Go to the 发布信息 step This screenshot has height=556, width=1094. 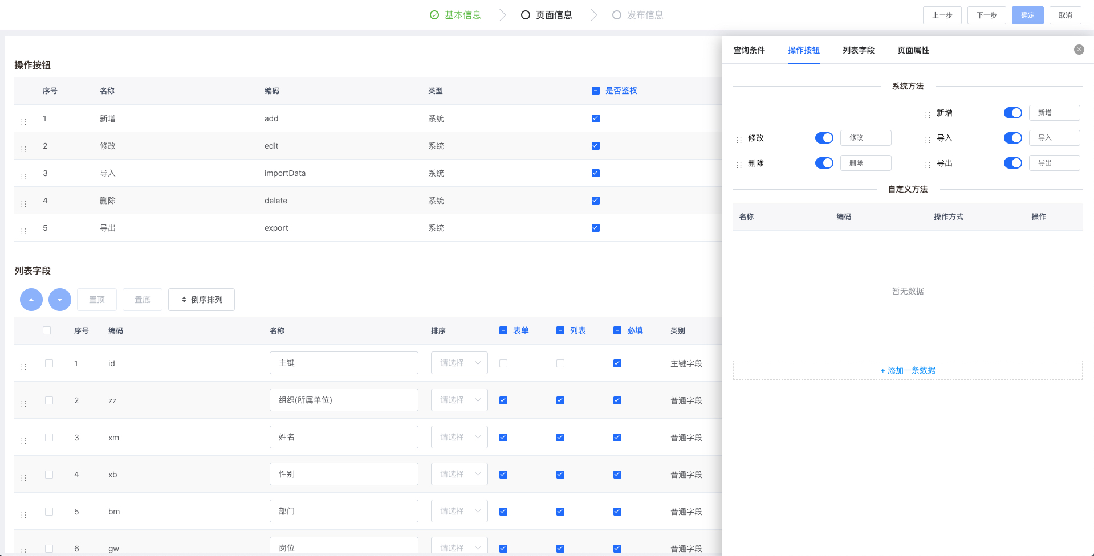click(645, 15)
